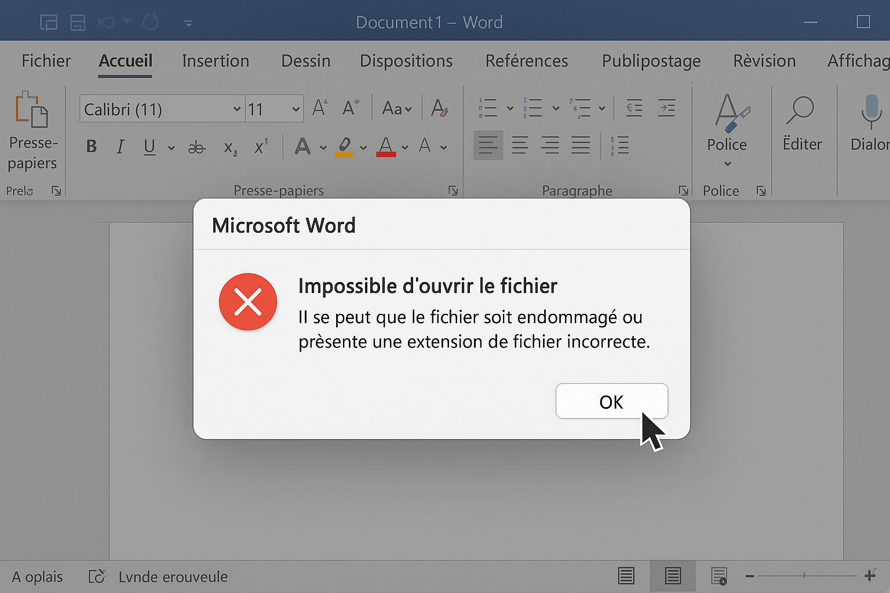
Task: Click the save icon in title bar
Action: coord(78,23)
